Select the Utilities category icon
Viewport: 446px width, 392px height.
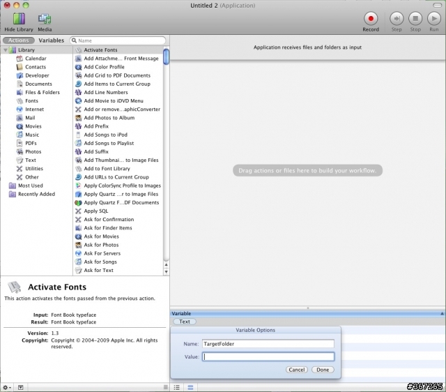pos(20,169)
